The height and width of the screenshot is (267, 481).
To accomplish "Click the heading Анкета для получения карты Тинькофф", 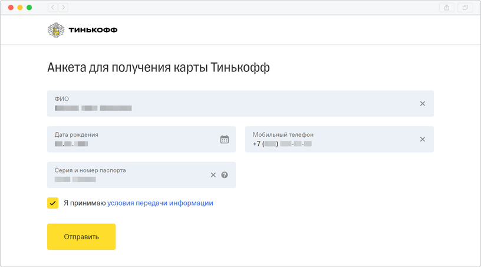I will (x=159, y=68).
